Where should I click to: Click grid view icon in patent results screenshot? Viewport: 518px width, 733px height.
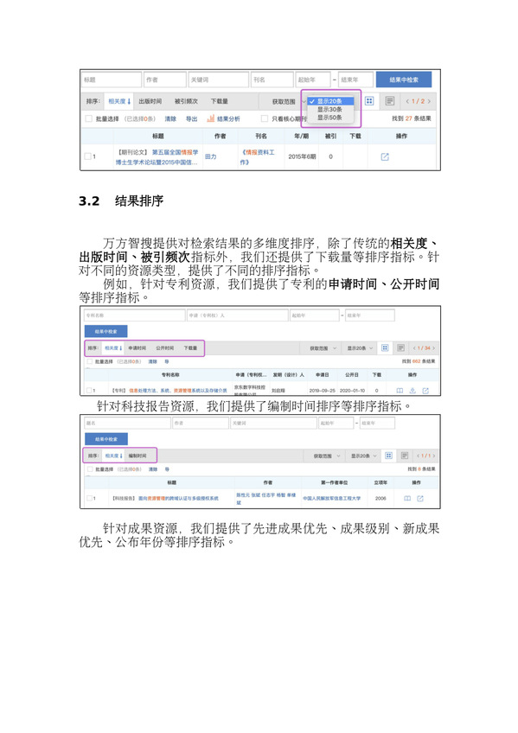[x=385, y=347]
